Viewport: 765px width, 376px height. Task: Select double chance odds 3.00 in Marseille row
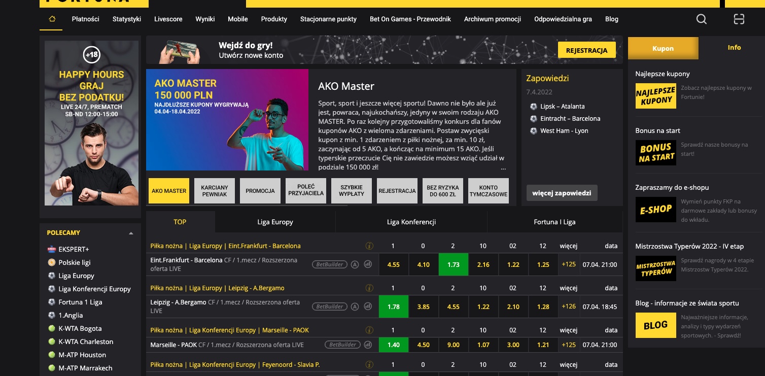[x=513, y=345]
